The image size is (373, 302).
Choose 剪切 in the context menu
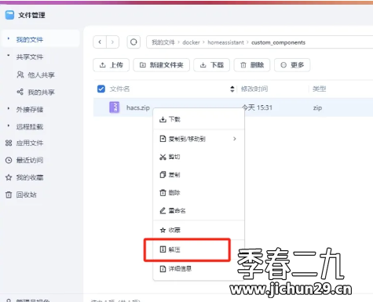(x=199, y=157)
